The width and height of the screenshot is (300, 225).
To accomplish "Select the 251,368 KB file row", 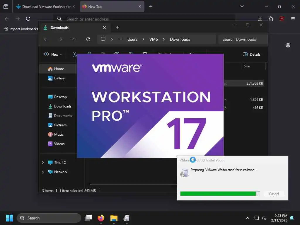I will click(244, 83).
